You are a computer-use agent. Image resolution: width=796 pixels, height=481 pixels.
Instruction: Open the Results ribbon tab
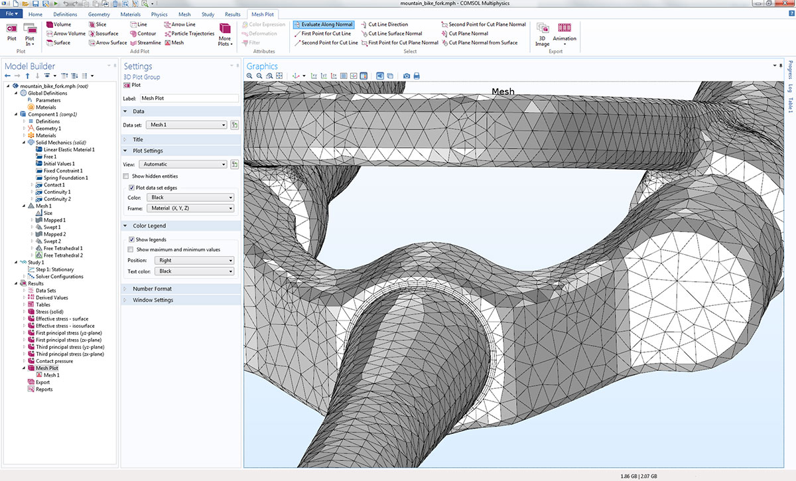tap(232, 14)
